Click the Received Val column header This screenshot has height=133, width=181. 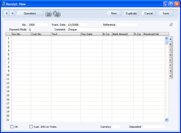point(156,34)
